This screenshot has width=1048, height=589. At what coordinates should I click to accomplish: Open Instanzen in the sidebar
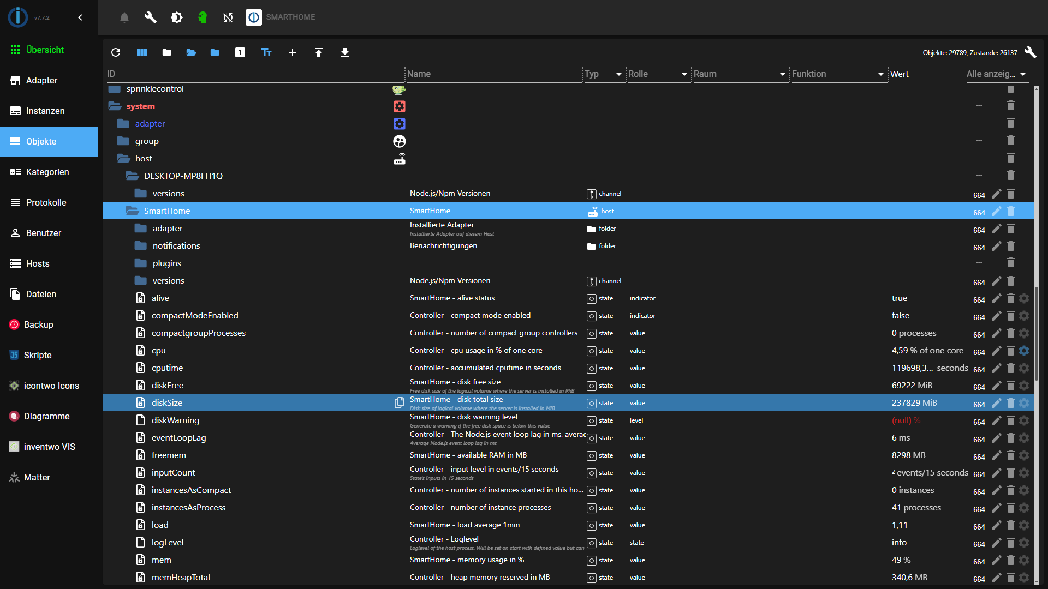tap(49, 111)
